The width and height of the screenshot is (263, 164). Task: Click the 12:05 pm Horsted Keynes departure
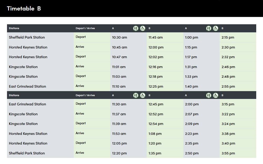click(119, 143)
